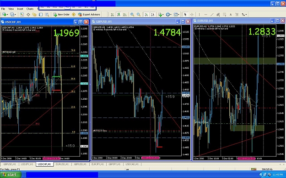This screenshot has height=178, width=286.
Task: Switch to Bar Chart display
Action: (113, 15)
